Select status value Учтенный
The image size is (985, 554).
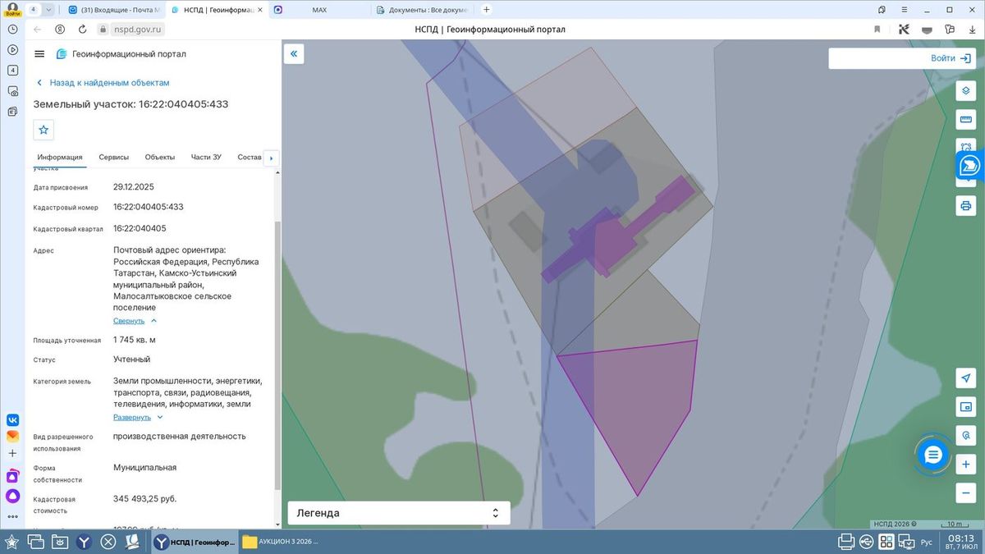tap(131, 359)
